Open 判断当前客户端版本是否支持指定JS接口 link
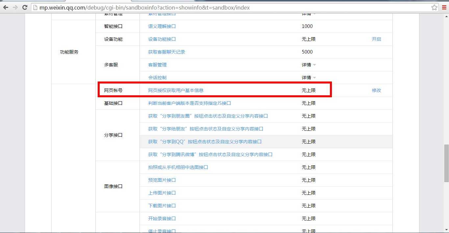449x233 pixels. pyautogui.click(x=189, y=103)
